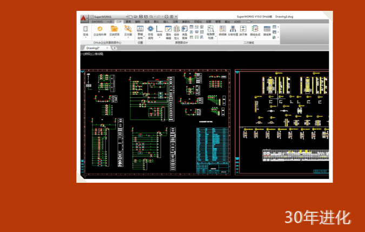Open the 管理 ribbon tab
This screenshot has height=232, width=365.
[x=218, y=22]
